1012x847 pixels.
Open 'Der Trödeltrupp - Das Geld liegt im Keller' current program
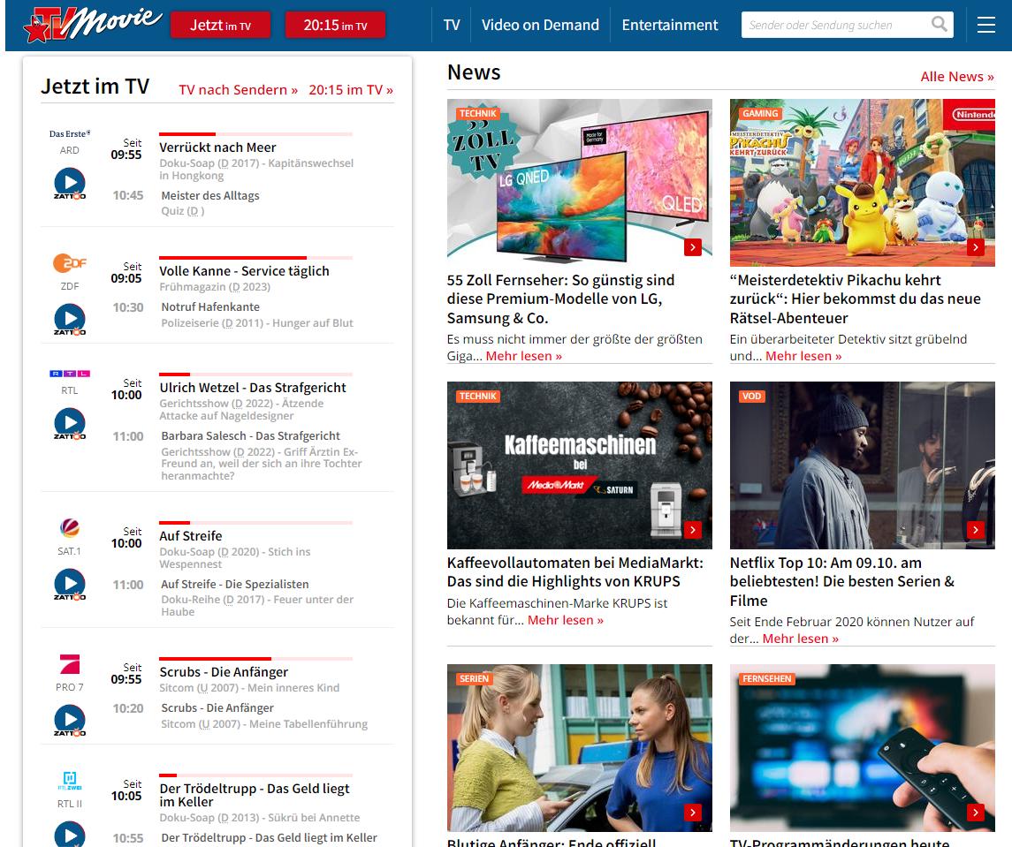[x=255, y=796]
